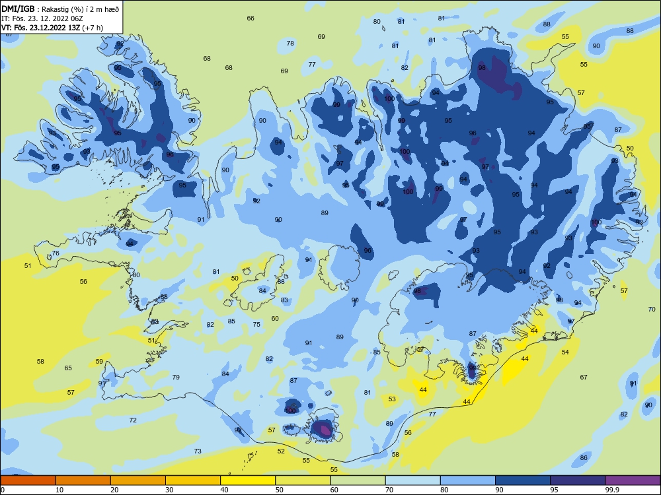Click the light orange 20–30 legend swatch

pos(138,480)
